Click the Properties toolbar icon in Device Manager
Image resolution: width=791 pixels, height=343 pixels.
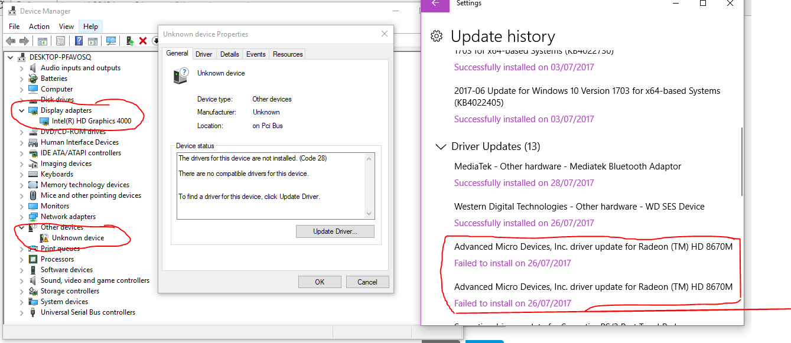point(60,41)
